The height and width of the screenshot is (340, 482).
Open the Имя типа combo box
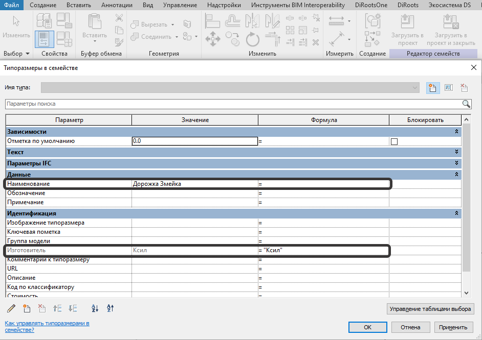tap(230, 88)
